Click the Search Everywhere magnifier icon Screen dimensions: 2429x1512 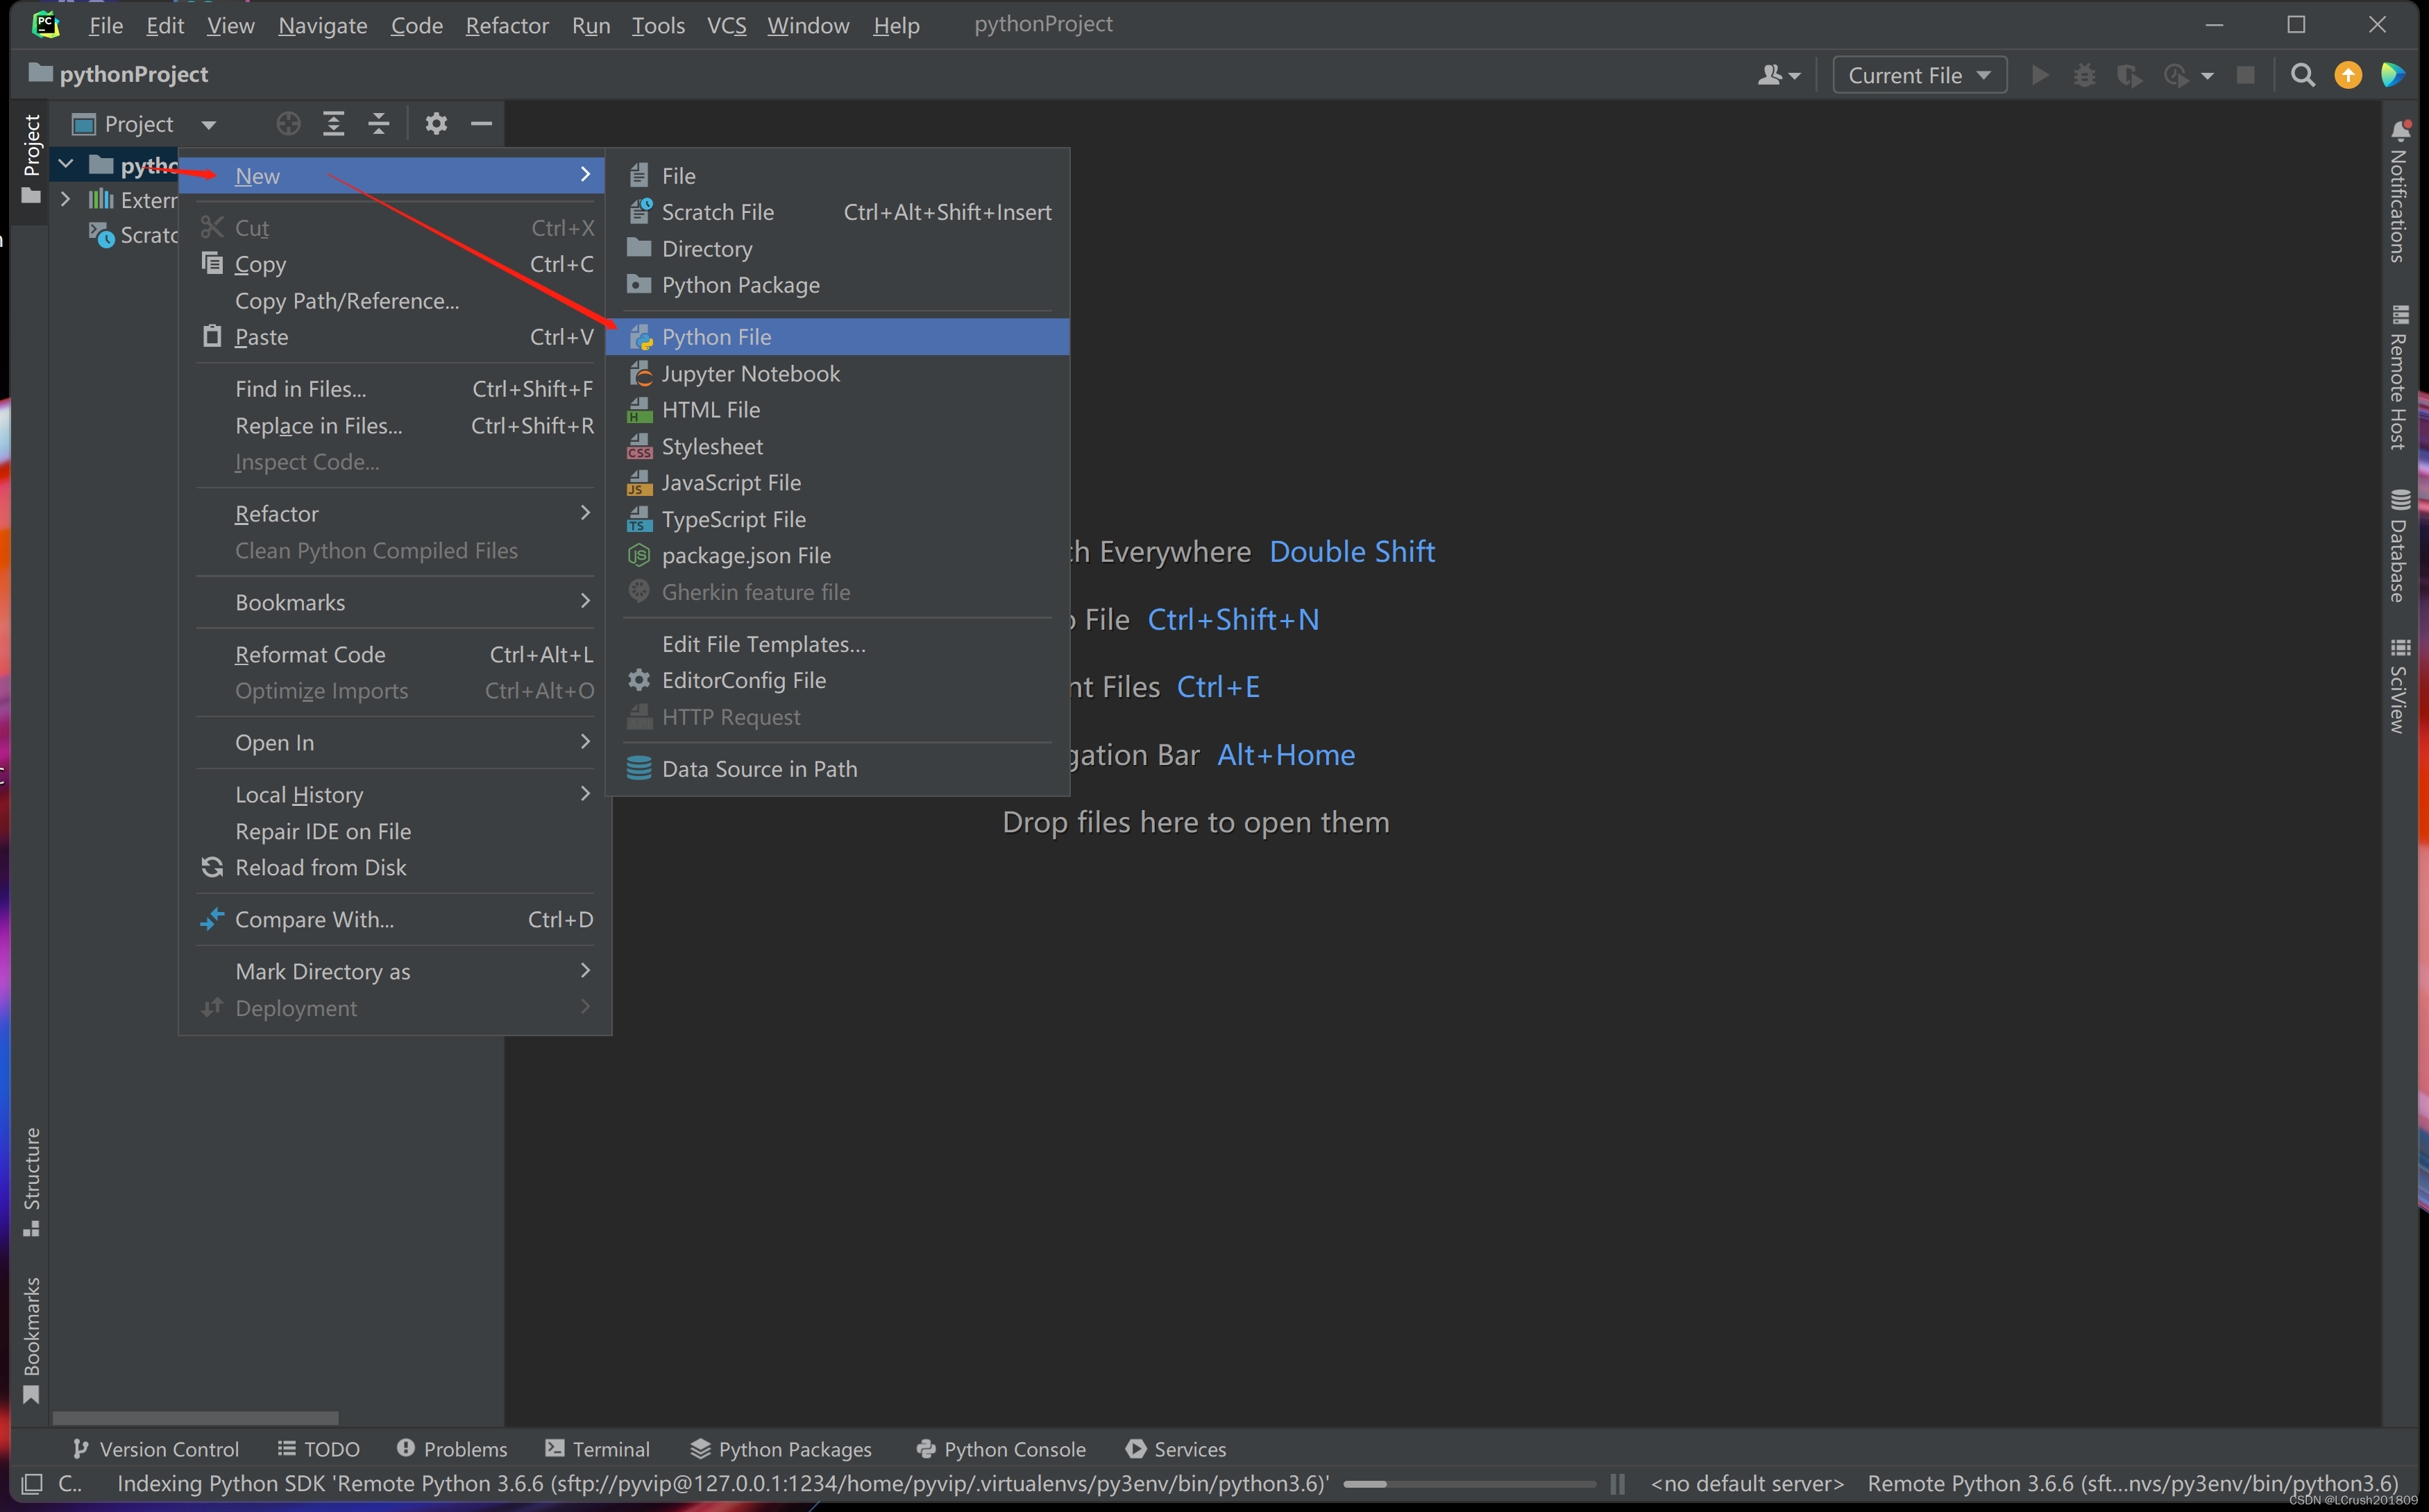2302,75
